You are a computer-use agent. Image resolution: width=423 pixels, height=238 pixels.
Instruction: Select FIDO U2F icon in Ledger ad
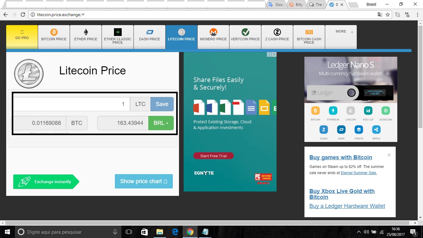click(x=368, y=111)
